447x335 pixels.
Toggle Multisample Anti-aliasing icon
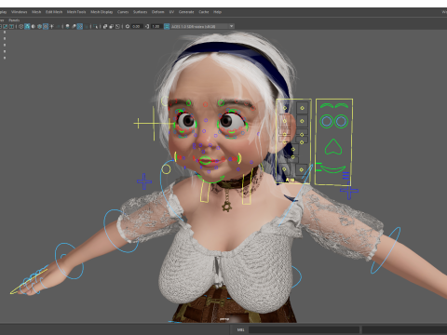click(x=80, y=26)
